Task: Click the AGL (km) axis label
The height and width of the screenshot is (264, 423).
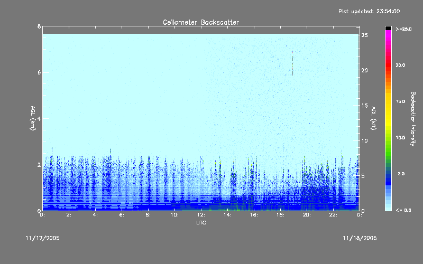Action: pyautogui.click(x=33, y=118)
